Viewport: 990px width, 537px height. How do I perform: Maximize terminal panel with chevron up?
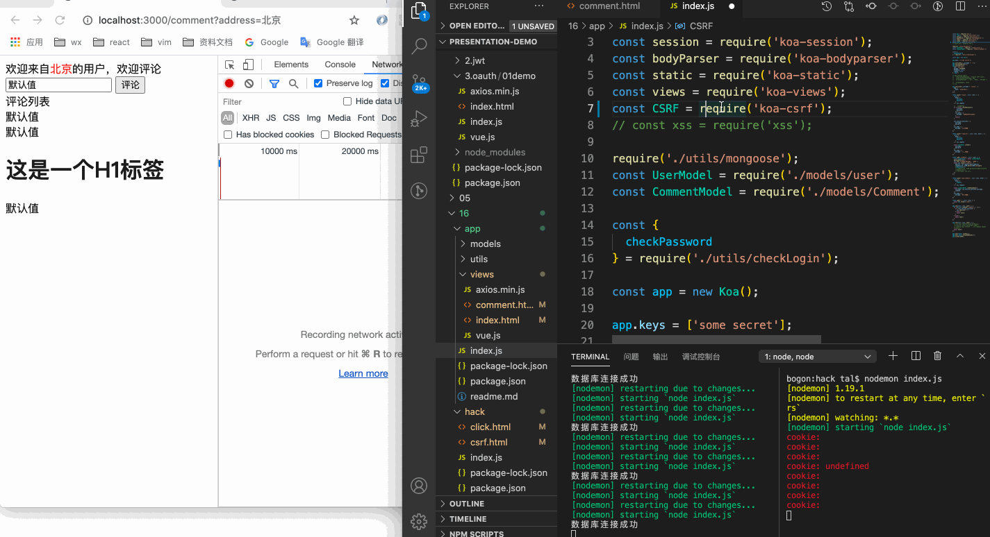click(x=960, y=356)
